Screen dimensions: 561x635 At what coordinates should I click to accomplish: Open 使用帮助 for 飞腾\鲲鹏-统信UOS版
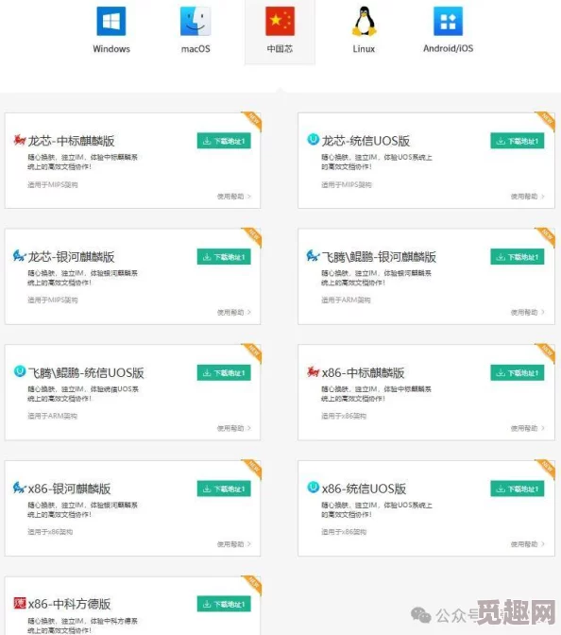(234, 428)
